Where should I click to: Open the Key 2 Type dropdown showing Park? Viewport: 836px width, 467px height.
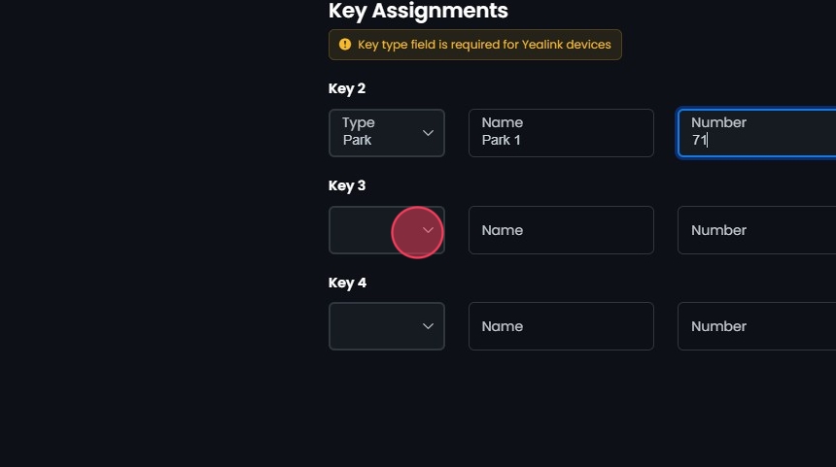click(x=379, y=133)
